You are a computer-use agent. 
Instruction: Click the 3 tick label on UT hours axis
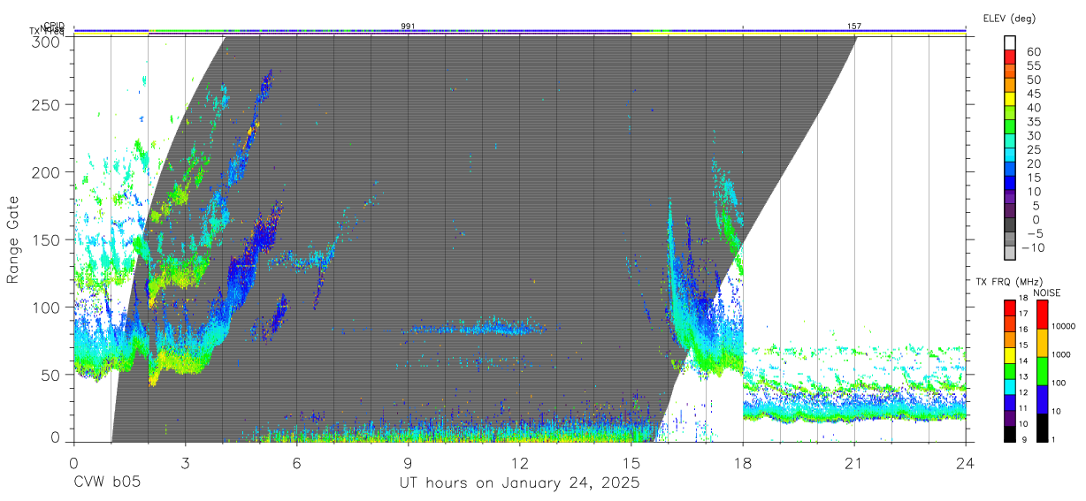185,461
